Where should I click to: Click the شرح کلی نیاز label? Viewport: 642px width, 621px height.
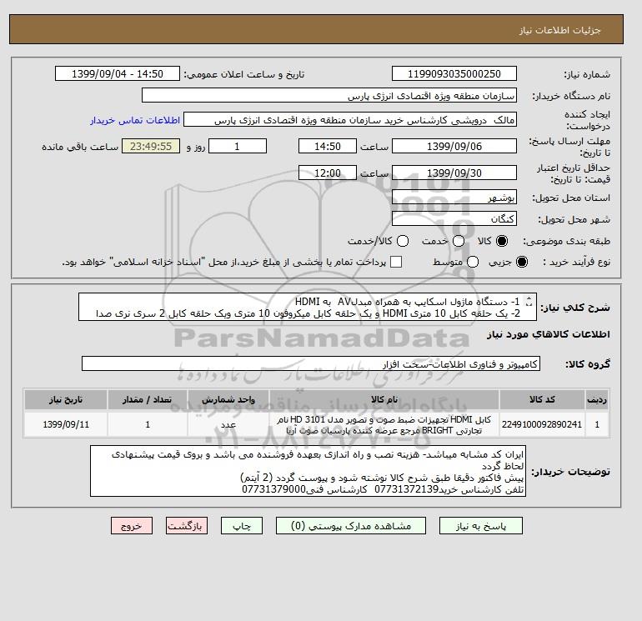click(x=575, y=308)
